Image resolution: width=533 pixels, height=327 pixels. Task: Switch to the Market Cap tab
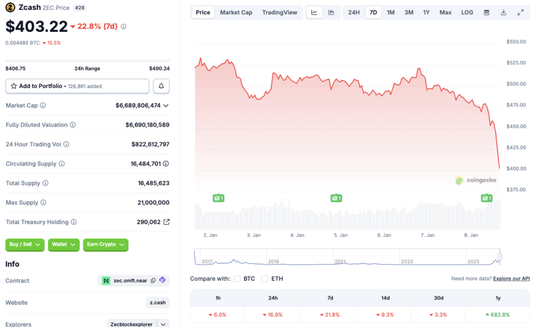[x=236, y=12]
